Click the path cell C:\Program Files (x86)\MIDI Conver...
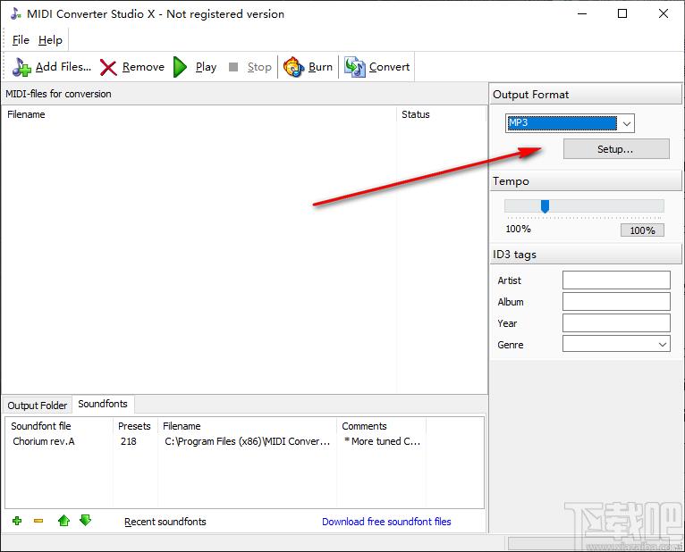This screenshot has height=552, width=685. [248, 441]
